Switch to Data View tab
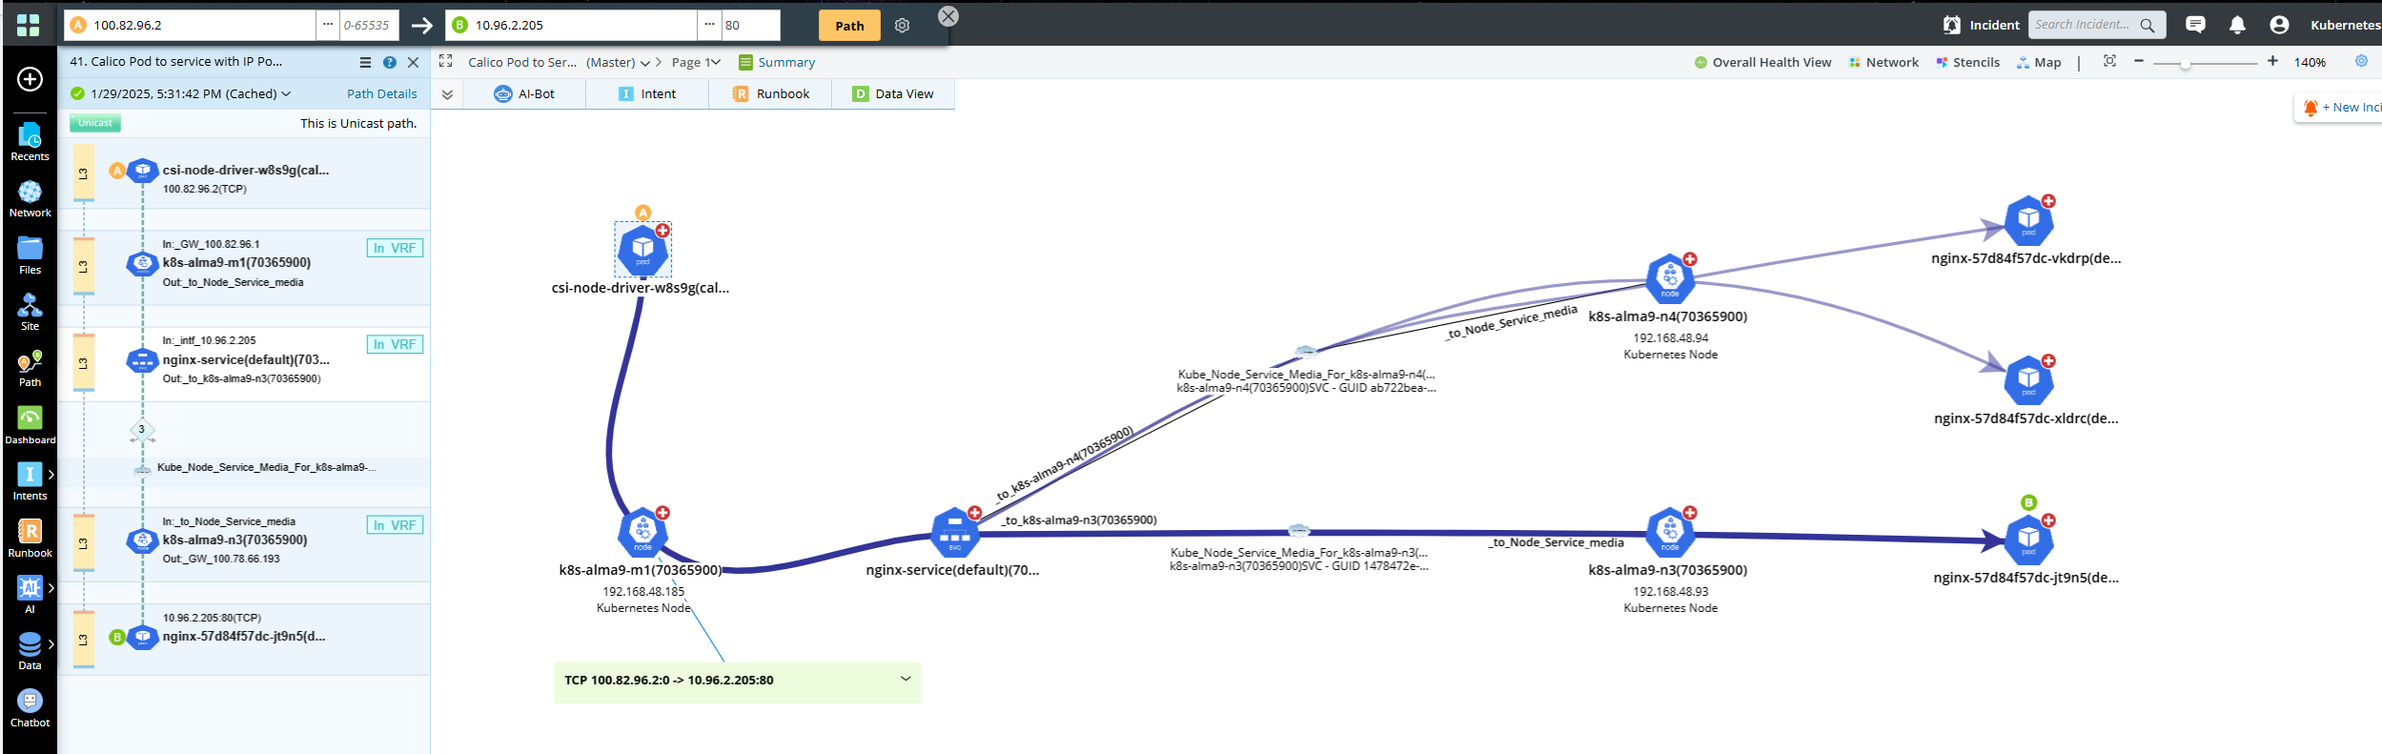Screen dimensions: 2382x754 [x=893, y=93]
